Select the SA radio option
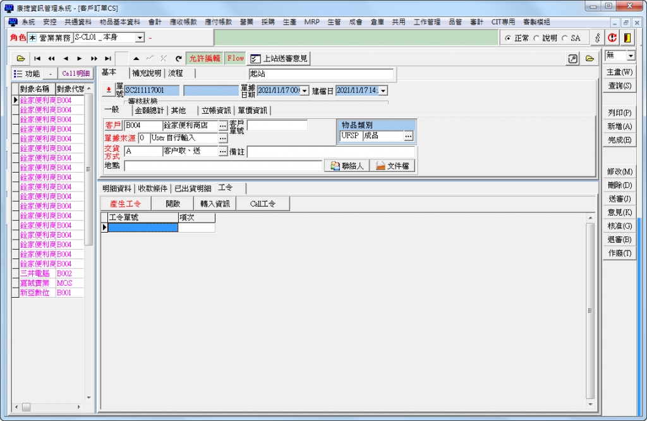647x421 pixels. coord(564,39)
